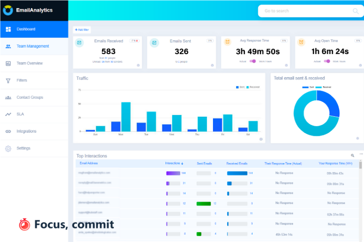Open Settings page
The image size is (364, 242).
(34, 148)
